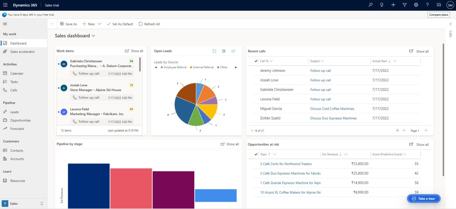The height and width of the screenshot is (209, 456).
Task: Select all rows in Opportunities at risk
Action: click(x=256, y=154)
